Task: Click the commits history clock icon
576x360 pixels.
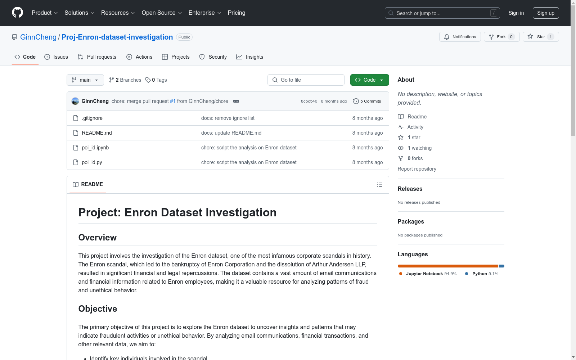Action: pyautogui.click(x=356, y=101)
